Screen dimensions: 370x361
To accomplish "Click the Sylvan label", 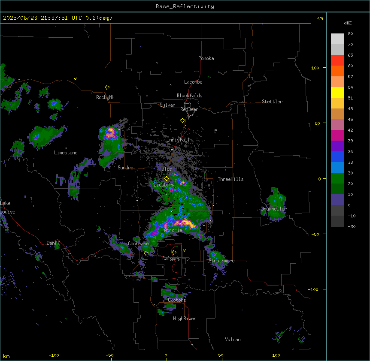I will pyautogui.click(x=167, y=105).
